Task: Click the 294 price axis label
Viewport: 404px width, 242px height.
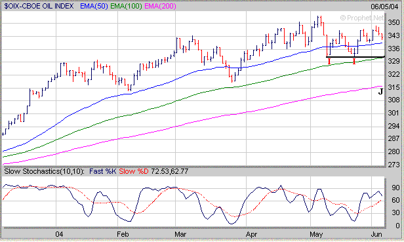Action: tap(394, 126)
